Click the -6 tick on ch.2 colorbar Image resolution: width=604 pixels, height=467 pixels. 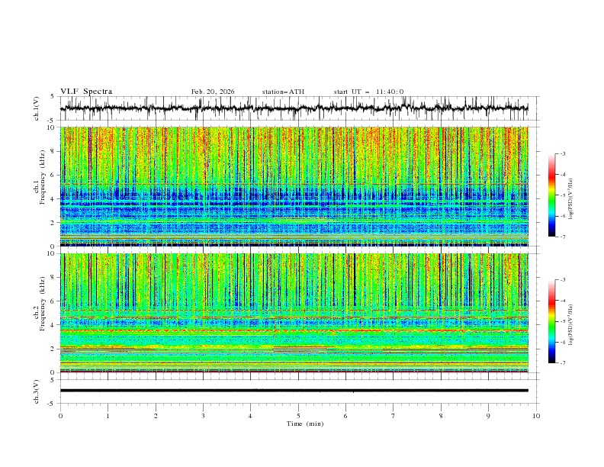[562, 342]
